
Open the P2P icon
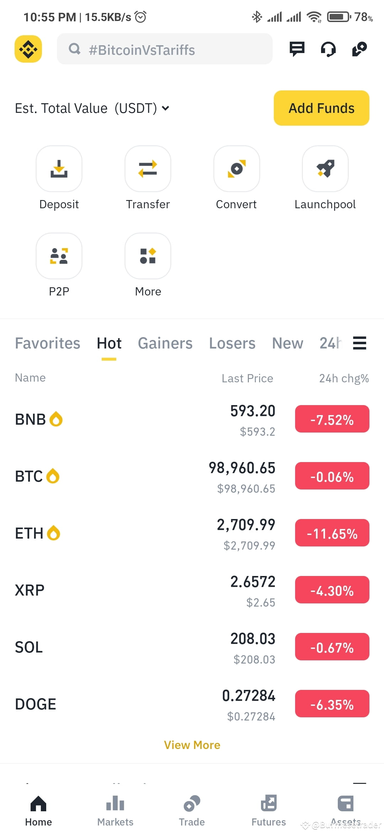coord(59,256)
